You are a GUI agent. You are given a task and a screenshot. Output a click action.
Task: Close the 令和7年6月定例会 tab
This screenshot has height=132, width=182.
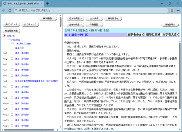point(41,4)
